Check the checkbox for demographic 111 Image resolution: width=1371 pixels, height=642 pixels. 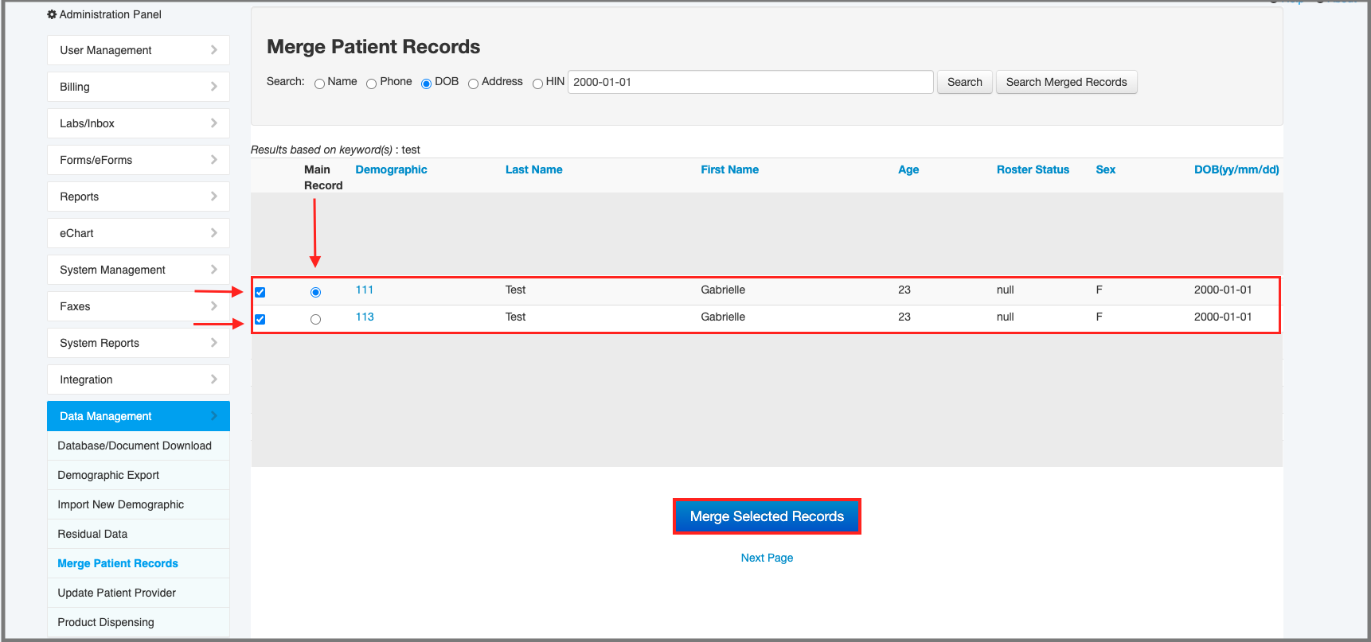tap(260, 292)
